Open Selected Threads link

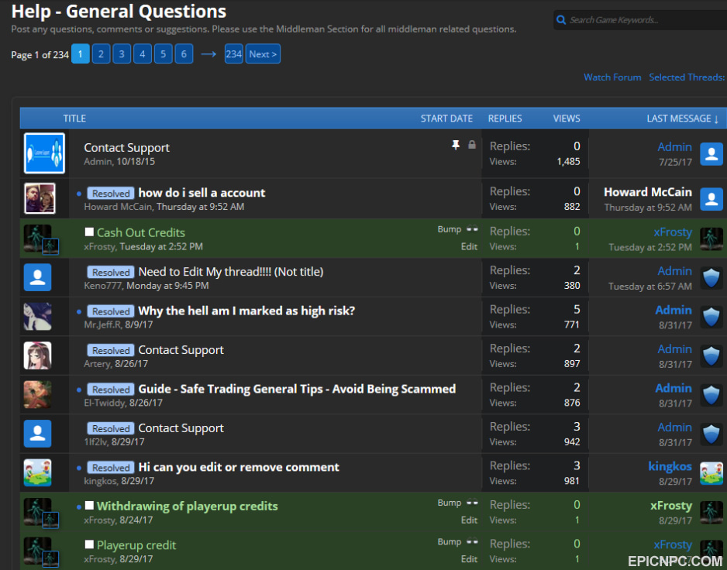(687, 77)
